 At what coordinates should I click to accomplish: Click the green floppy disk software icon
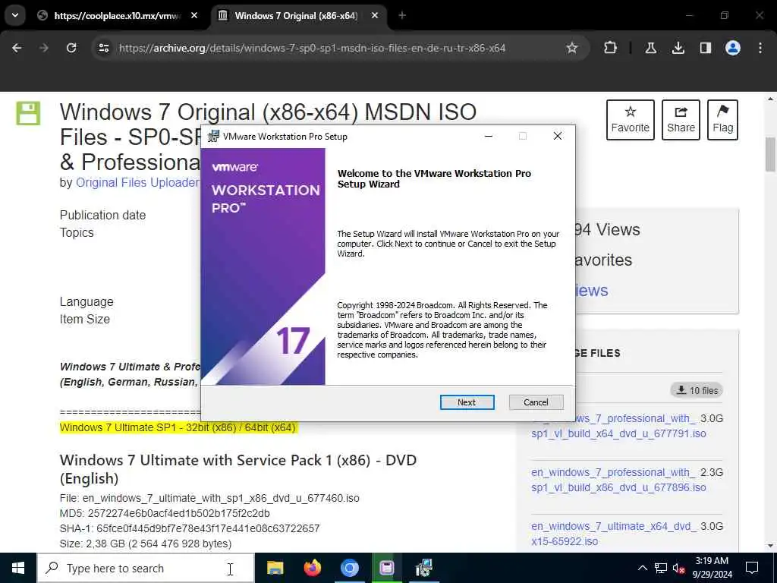(x=28, y=113)
